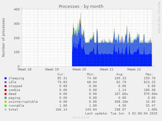Click the stopped legend color swatch
This screenshot has height=121, width=162.
coord(6,86)
